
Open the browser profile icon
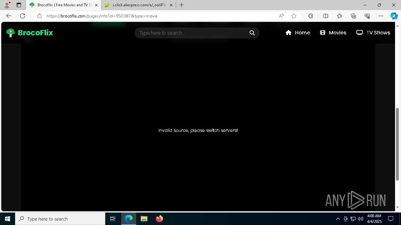[x=7, y=5]
